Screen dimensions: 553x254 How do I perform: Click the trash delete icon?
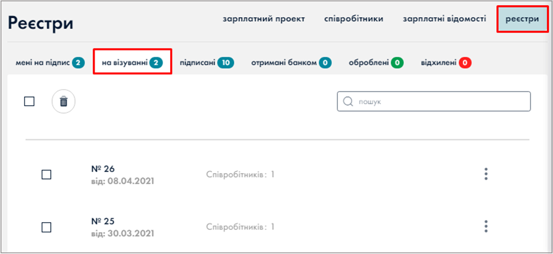tap(64, 102)
